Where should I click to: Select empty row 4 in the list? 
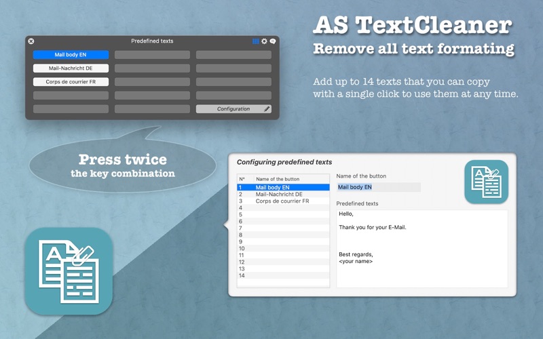(x=283, y=208)
